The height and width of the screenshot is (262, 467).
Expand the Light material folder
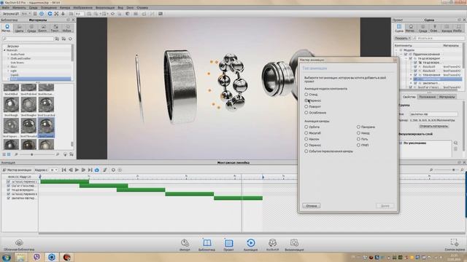tap(8, 71)
